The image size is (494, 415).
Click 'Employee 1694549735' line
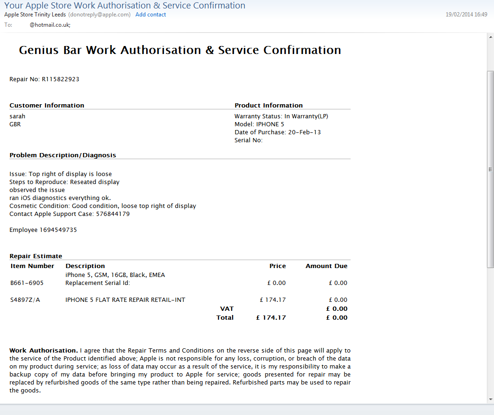click(43, 230)
